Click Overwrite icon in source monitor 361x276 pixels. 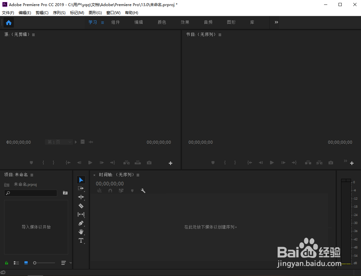(x=138, y=163)
